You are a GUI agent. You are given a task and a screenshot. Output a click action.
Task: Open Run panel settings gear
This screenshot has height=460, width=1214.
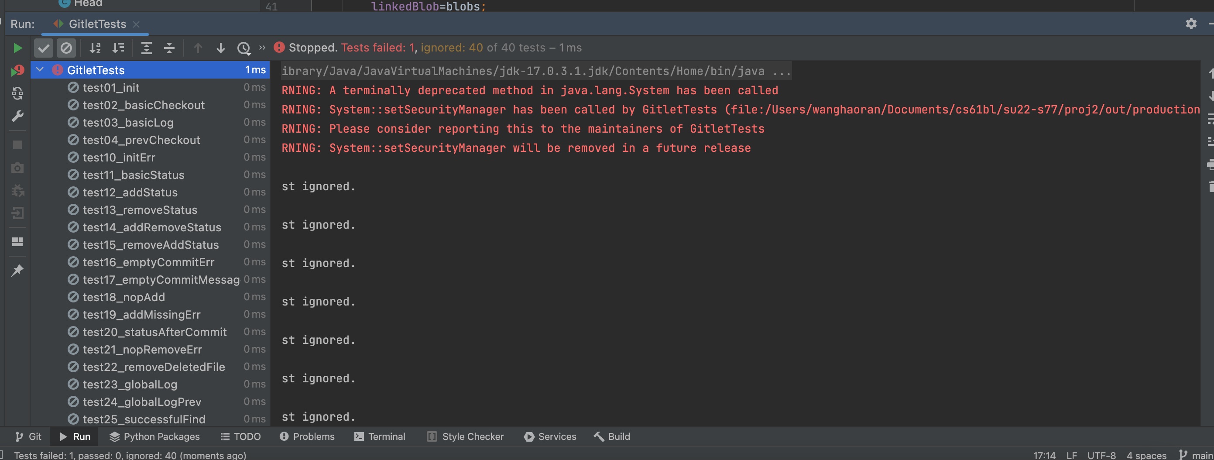coord(1191,24)
